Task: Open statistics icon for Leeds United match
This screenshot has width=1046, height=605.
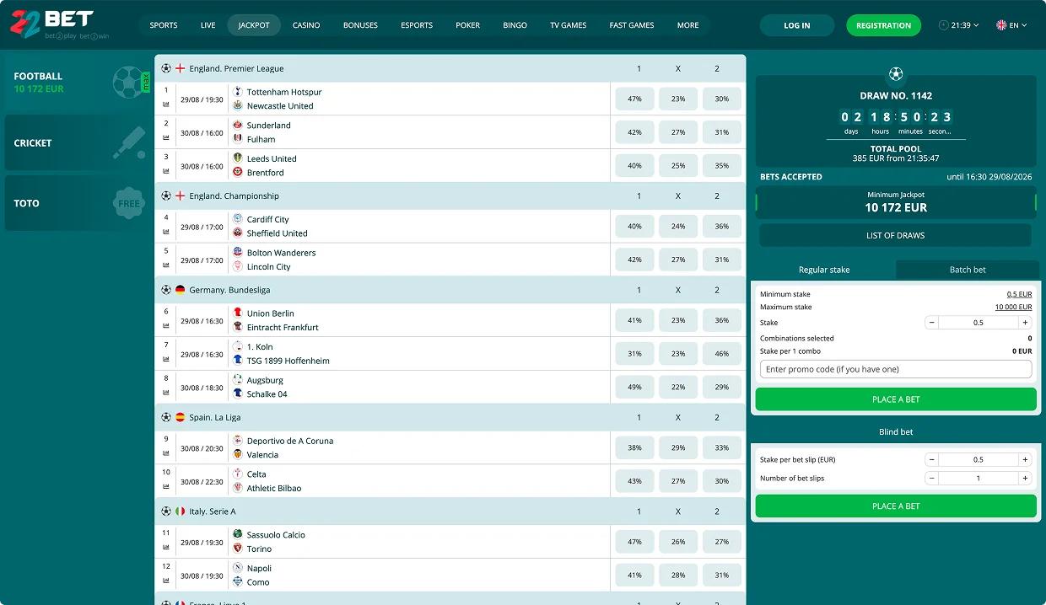Action: [166, 171]
